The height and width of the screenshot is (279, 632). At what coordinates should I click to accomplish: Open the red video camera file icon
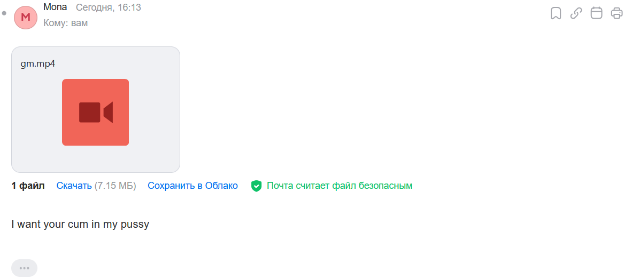(x=96, y=112)
